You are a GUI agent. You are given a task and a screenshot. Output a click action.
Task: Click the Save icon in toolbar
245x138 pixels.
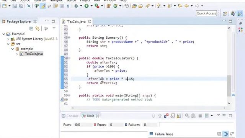click(x=15, y=6)
